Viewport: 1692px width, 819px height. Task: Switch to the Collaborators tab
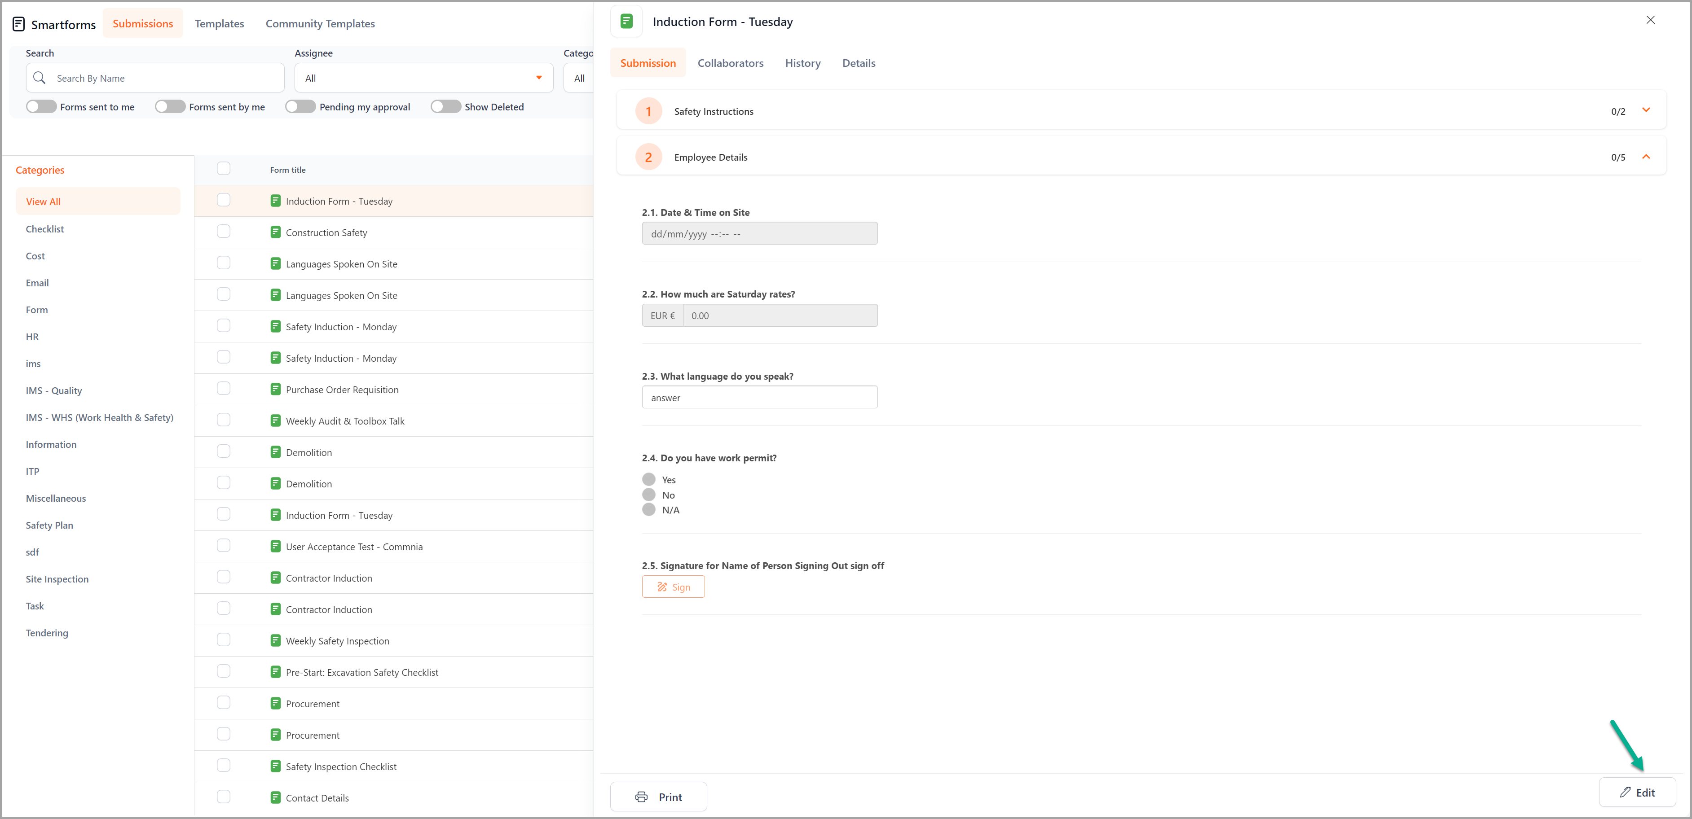731,63
